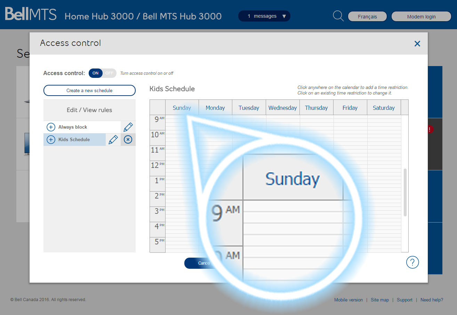Add restriction Monday at 9 AM
Viewport: 457px width, 315px height.
coord(215,122)
